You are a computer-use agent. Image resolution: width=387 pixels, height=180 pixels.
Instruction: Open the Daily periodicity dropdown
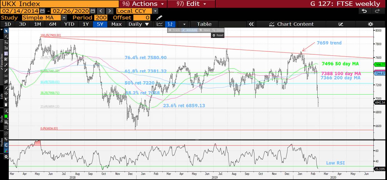click(139, 24)
